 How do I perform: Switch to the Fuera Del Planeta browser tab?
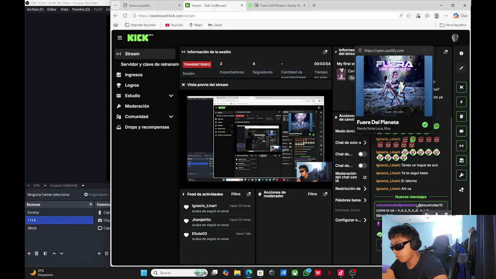click(x=277, y=5)
